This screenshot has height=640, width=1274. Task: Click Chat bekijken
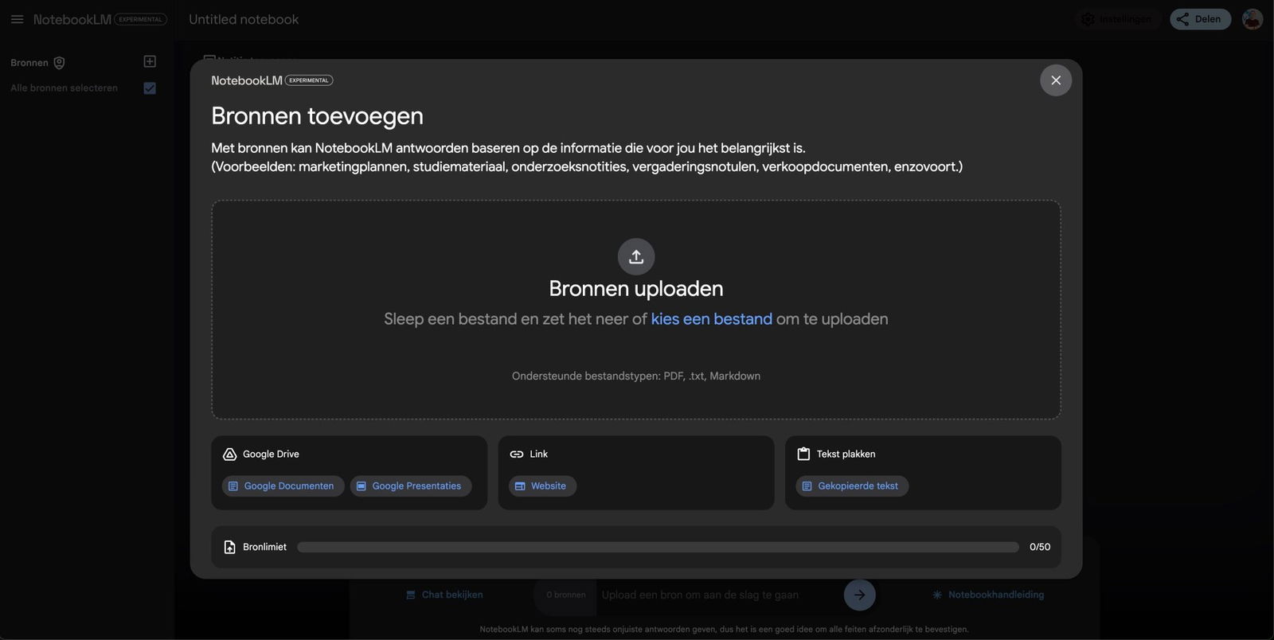[444, 595]
